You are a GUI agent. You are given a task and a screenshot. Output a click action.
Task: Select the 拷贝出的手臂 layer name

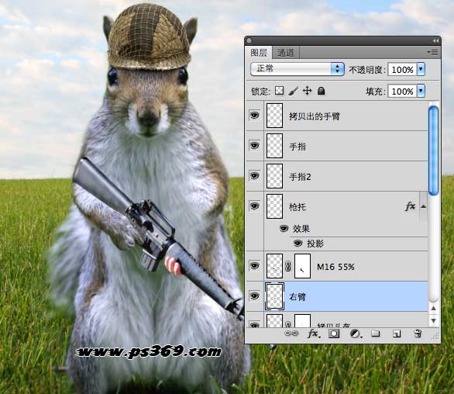[x=314, y=116]
